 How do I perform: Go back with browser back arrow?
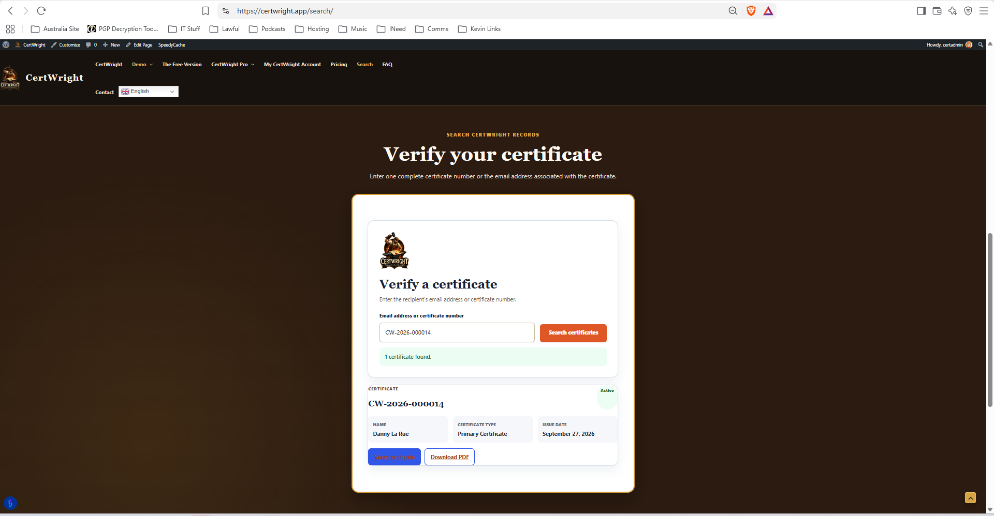(x=10, y=11)
